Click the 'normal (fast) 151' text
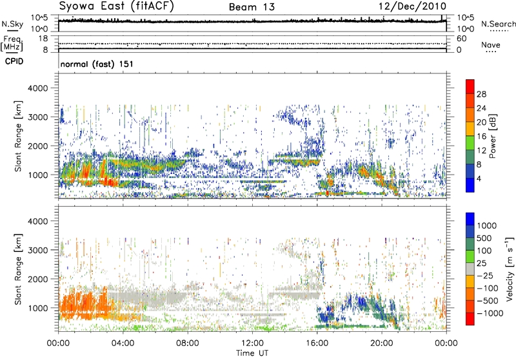 pos(97,64)
